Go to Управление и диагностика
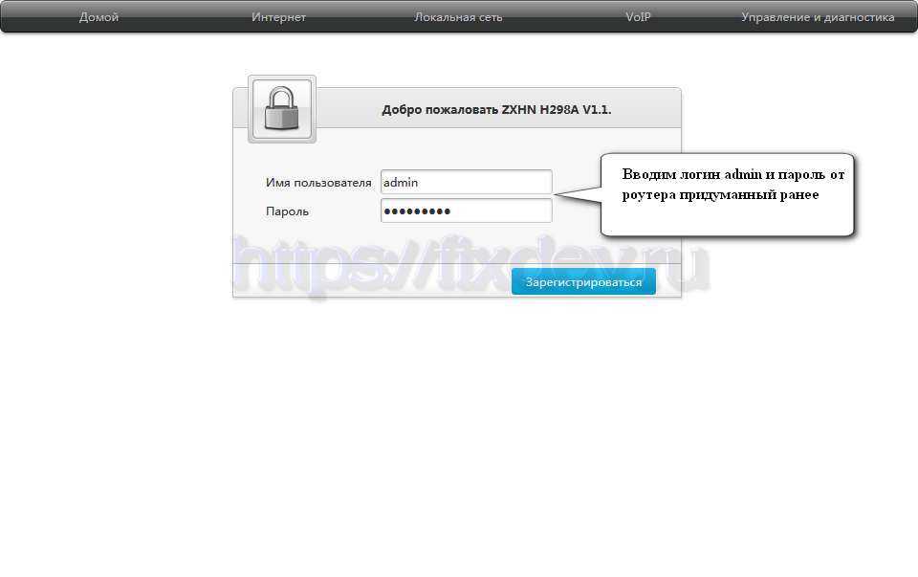 818,17
